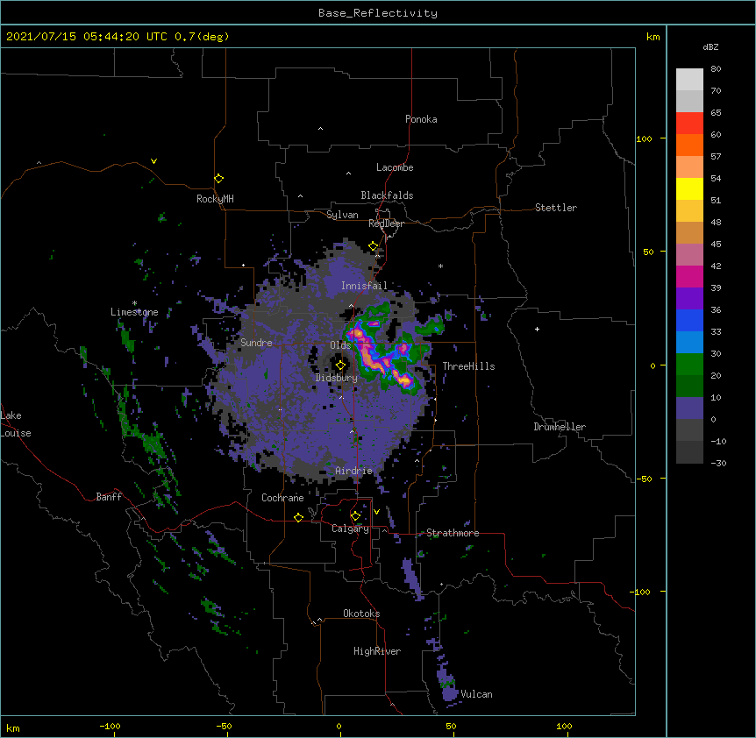
Task: Click the white asterisk marker above Limestone
Action: pos(134,303)
